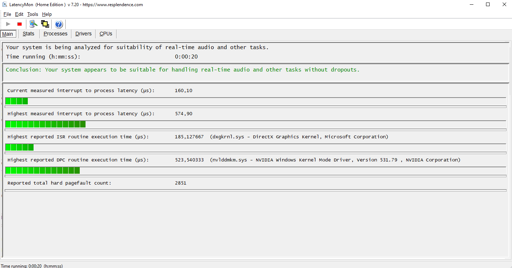Switch to the Stats tab
Image resolution: width=512 pixels, height=268 pixels.
click(x=29, y=34)
